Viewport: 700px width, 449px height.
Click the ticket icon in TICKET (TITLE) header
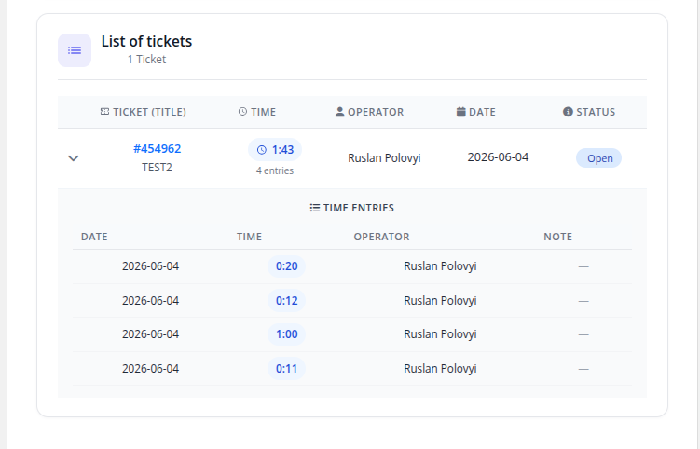pos(104,112)
